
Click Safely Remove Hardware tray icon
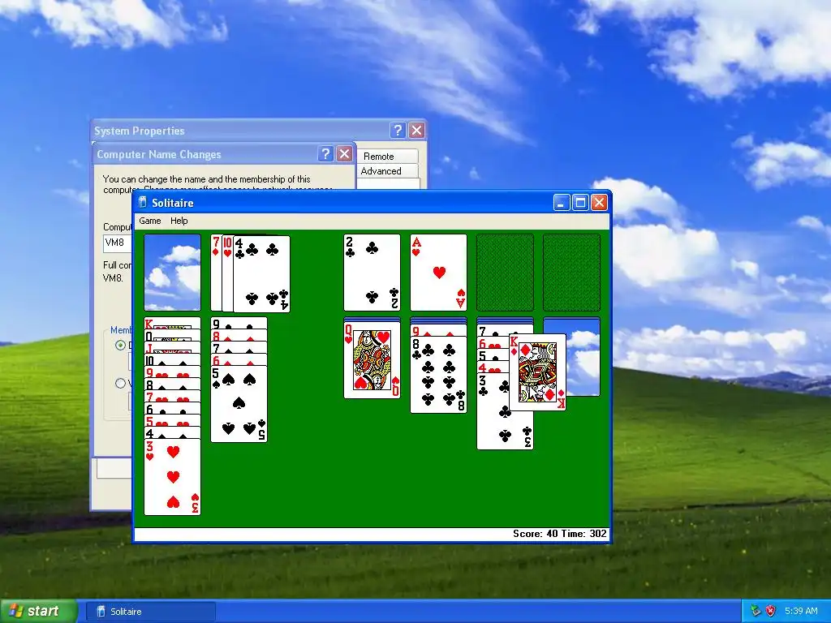click(x=756, y=612)
